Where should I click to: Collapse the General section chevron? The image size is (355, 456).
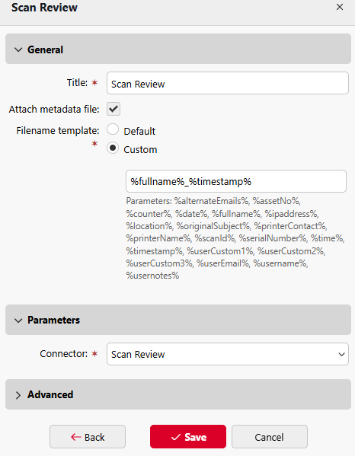pos(18,49)
